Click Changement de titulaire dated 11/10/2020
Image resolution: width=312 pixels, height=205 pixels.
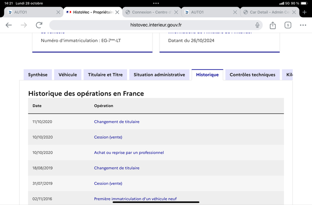(117, 122)
